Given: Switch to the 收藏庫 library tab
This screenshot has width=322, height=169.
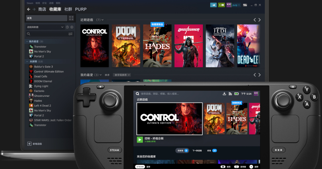Looking at the screenshot, I should tap(55, 9).
